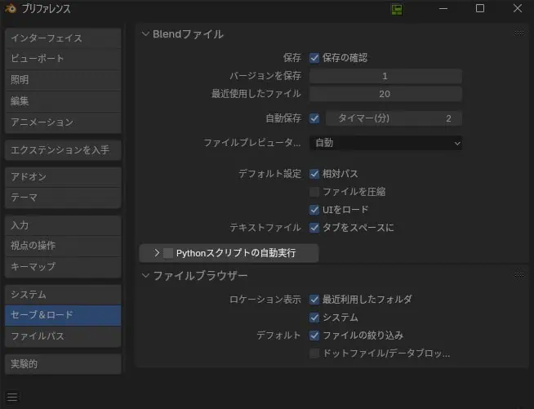Image resolution: width=534 pixels, height=409 pixels.
Task: Click the green monitor icon in title bar
Action: coord(396,9)
